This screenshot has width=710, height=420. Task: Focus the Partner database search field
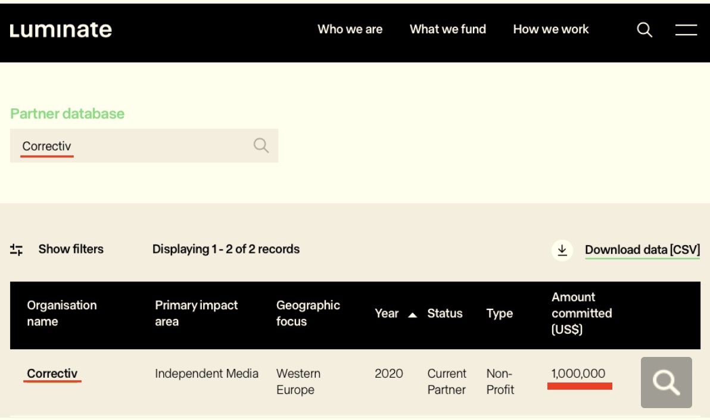144,146
